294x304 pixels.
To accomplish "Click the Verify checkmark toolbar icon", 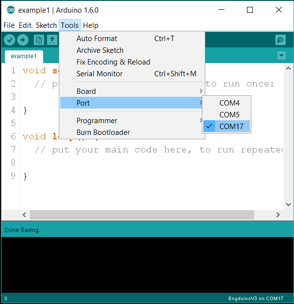I will 9,40.
